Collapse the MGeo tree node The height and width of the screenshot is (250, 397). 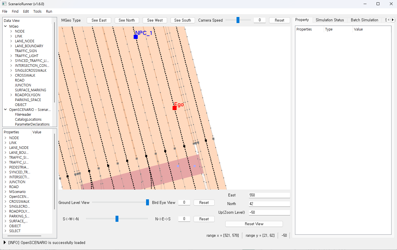coord(5,26)
